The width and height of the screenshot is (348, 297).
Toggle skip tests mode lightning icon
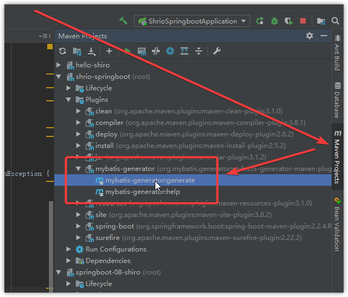(x=170, y=51)
